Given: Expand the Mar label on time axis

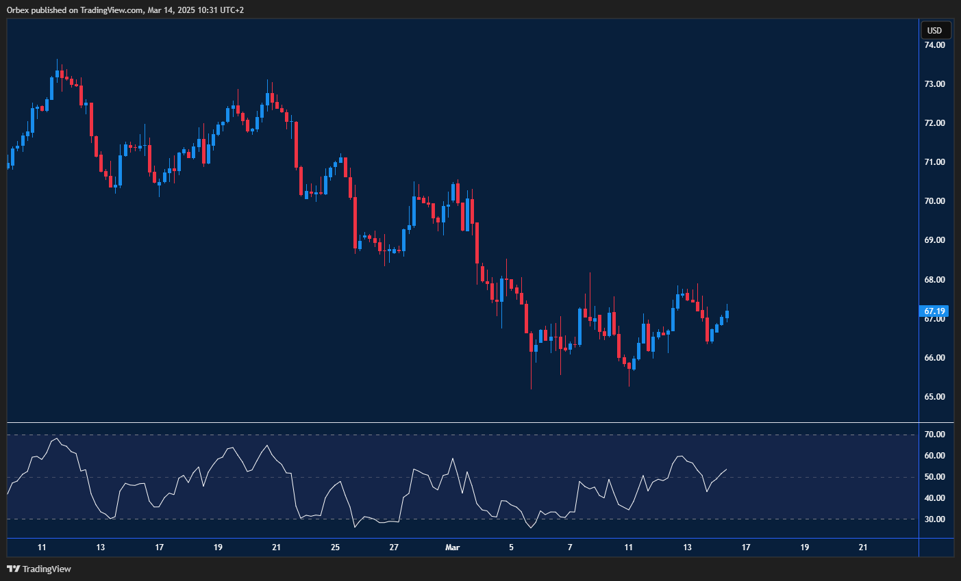Looking at the screenshot, I should coord(453,547).
